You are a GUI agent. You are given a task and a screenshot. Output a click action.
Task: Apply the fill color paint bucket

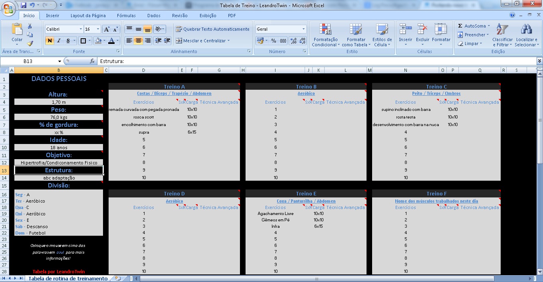tap(99, 41)
